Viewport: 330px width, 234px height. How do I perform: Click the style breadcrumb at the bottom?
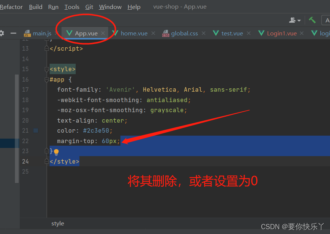(57, 223)
